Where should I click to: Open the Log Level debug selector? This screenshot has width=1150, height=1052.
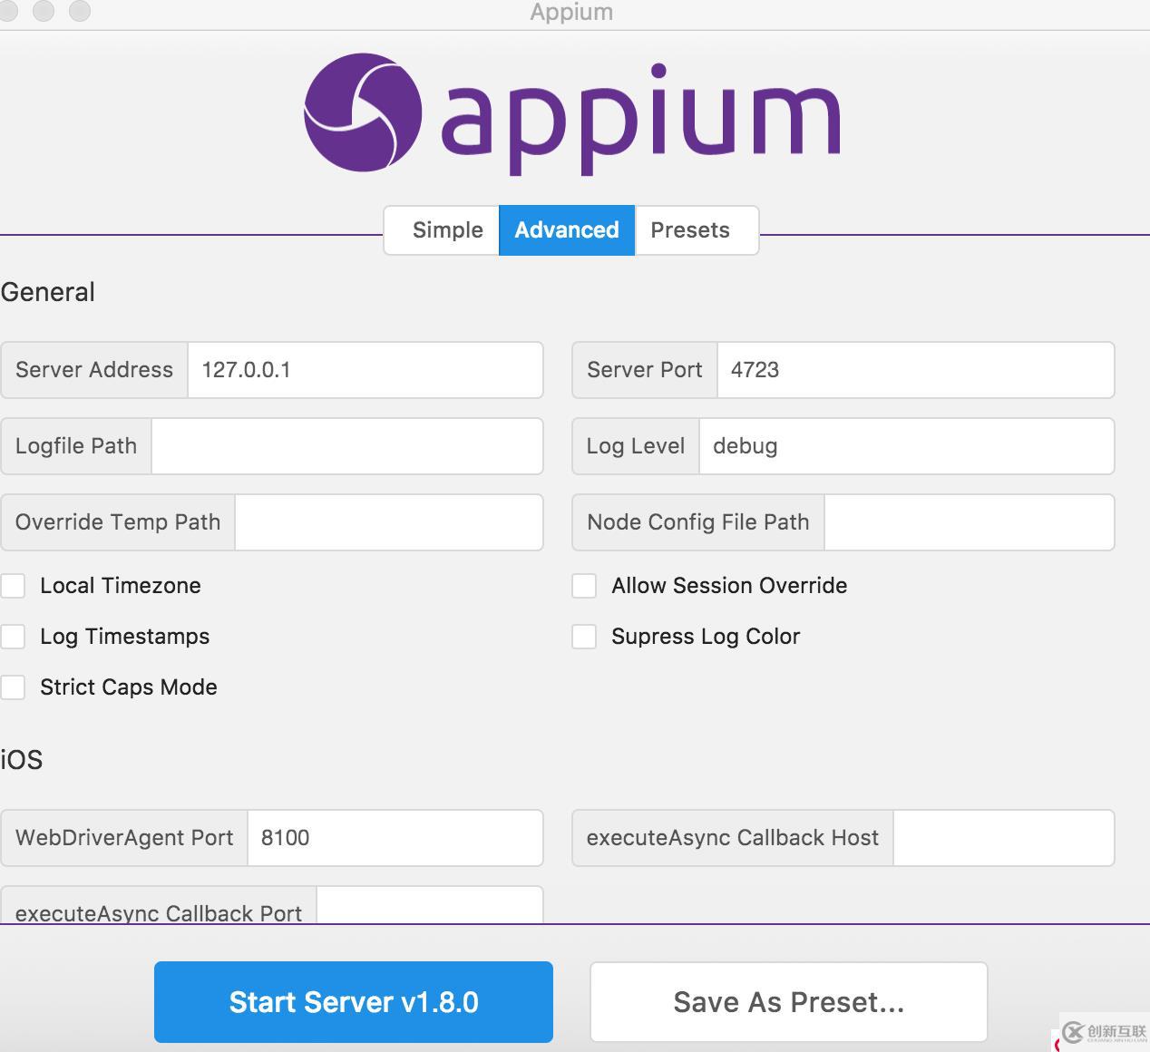[906, 446]
